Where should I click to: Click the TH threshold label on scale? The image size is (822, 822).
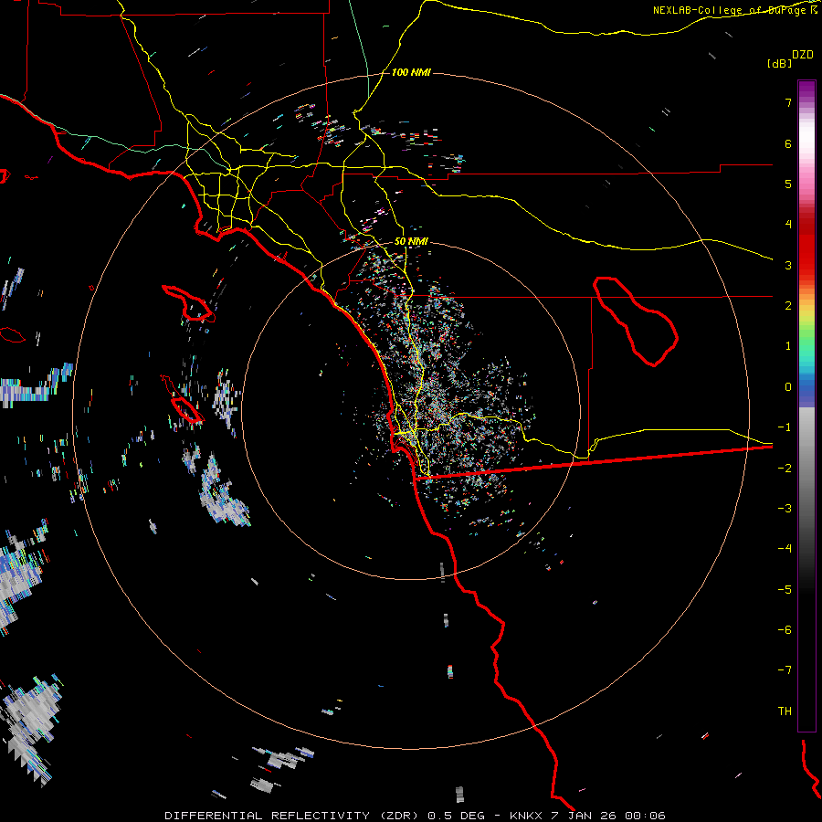(x=785, y=711)
